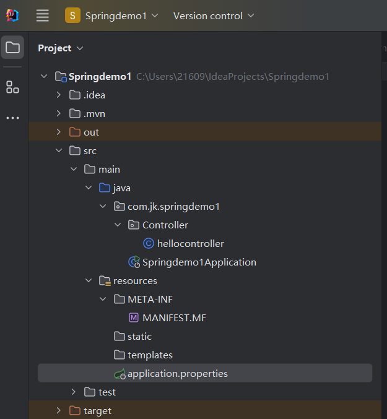
Task: Select the java source folder label
Action: click(122, 188)
